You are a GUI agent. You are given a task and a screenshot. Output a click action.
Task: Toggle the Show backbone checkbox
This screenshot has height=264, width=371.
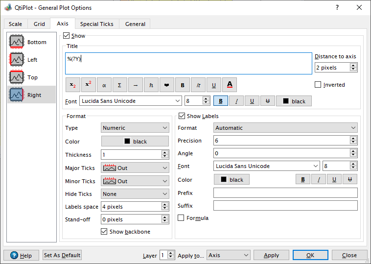click(104, 232)
